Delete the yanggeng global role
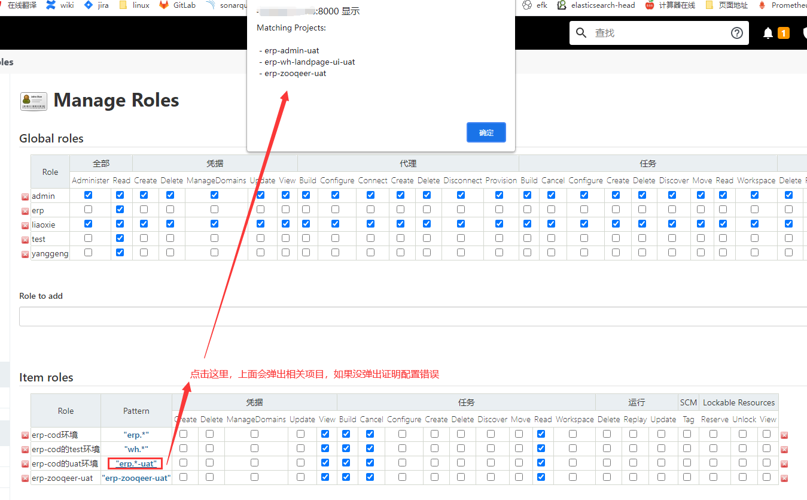Viewport: 807px width, 500px height. (25, 254)
